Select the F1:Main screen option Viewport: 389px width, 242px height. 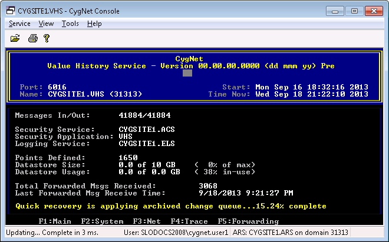coord(55,221)
